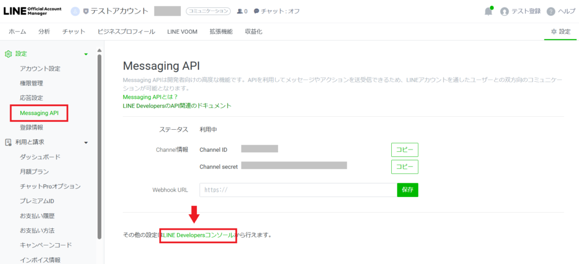Click the test account avatar icon
The width and height of the screenshot is (579, 264).
coord(75,11)
